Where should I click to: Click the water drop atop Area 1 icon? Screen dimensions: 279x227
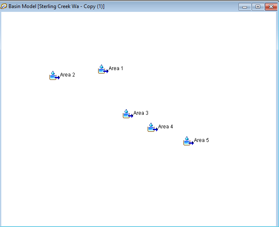click(102, 67)
